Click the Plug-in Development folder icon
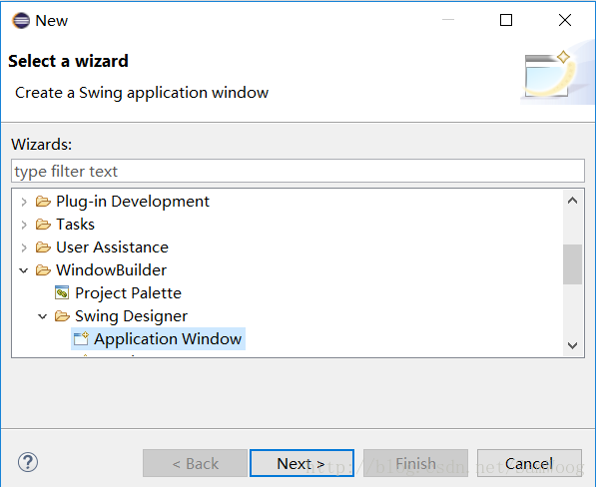The image size is (596, 487). pyautogui.click(x=43, y=202)
